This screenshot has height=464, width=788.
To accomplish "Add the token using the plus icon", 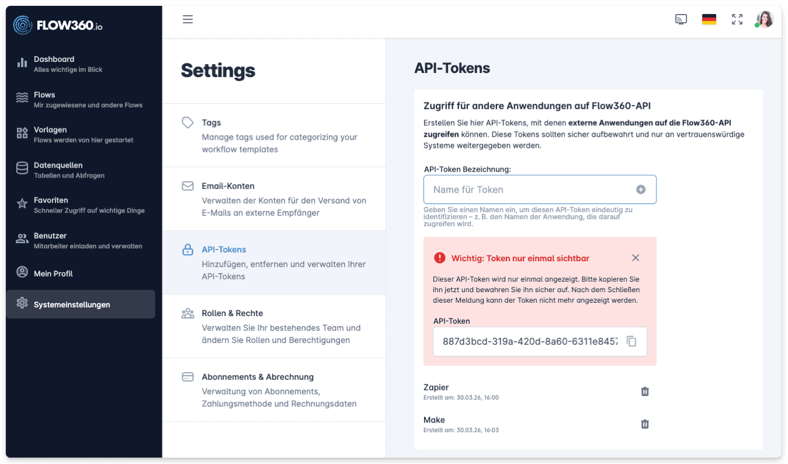I will coord(642,189).
